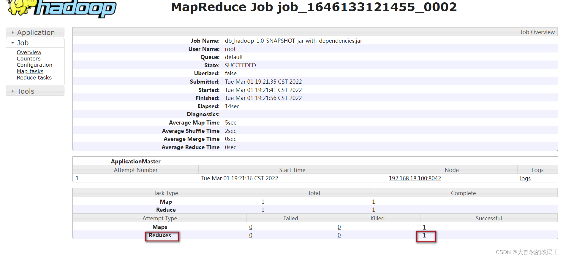The height and width of the screenshot is (258, 563).
Task: Open killed Maps attempts count link
Action: pyautogui.click(x=339, y=227)
